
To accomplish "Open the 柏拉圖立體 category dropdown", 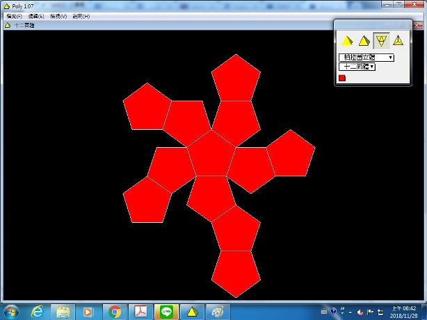I will pyautogui.click(x=366, y=58).
